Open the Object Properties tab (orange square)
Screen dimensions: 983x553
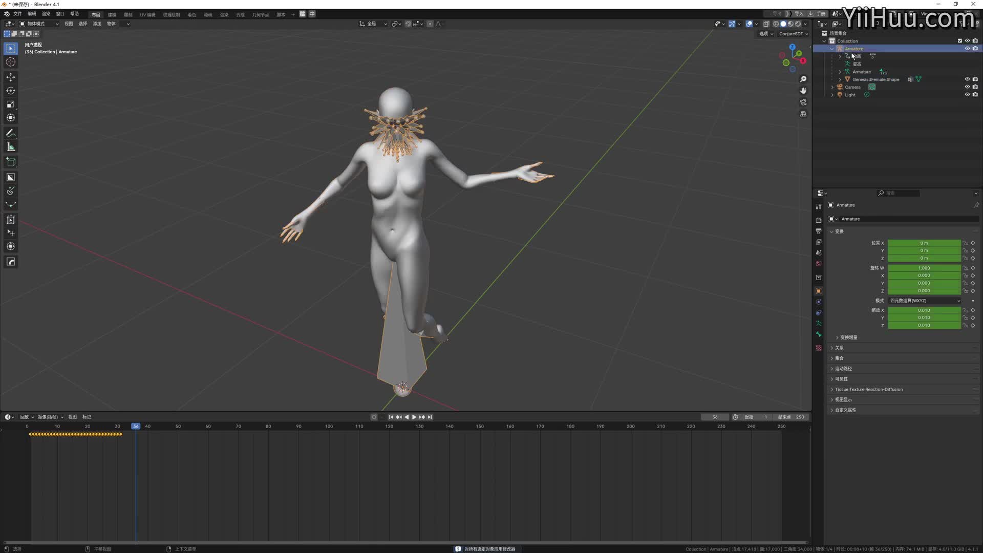(x=818, y=291)
